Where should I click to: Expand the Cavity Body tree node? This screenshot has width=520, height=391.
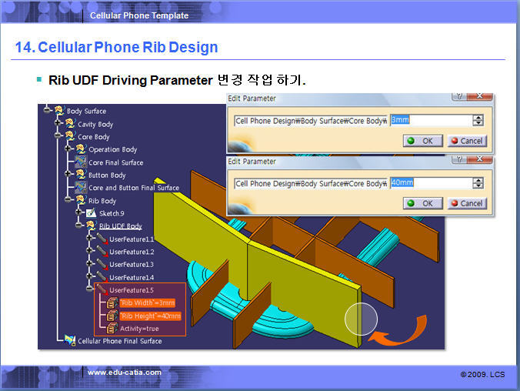(58, 124)
